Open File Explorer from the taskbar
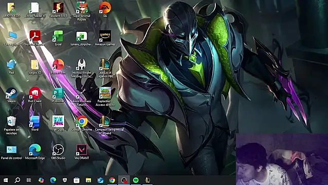328x185 pixels. coord(88,180)
